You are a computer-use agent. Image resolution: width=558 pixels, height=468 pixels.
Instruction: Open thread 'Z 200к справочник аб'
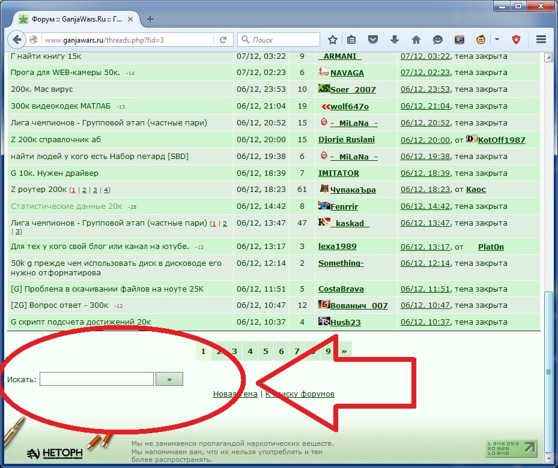tap(56, 139)
